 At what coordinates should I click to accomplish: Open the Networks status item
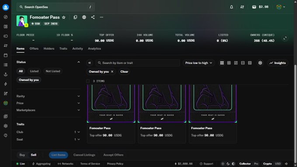pyautogui.click(x=66, y=164)
